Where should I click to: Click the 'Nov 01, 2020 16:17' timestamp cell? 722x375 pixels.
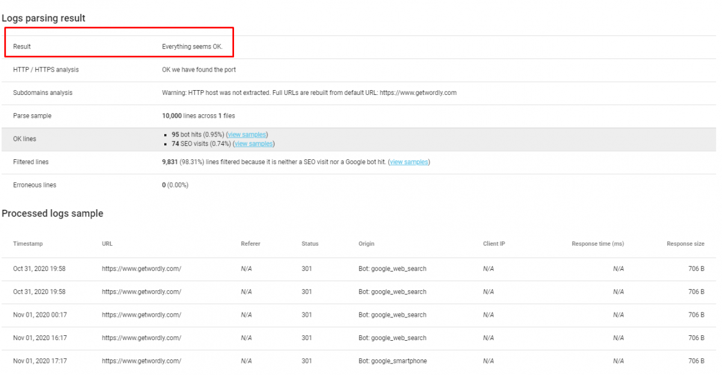click(40, 338)
